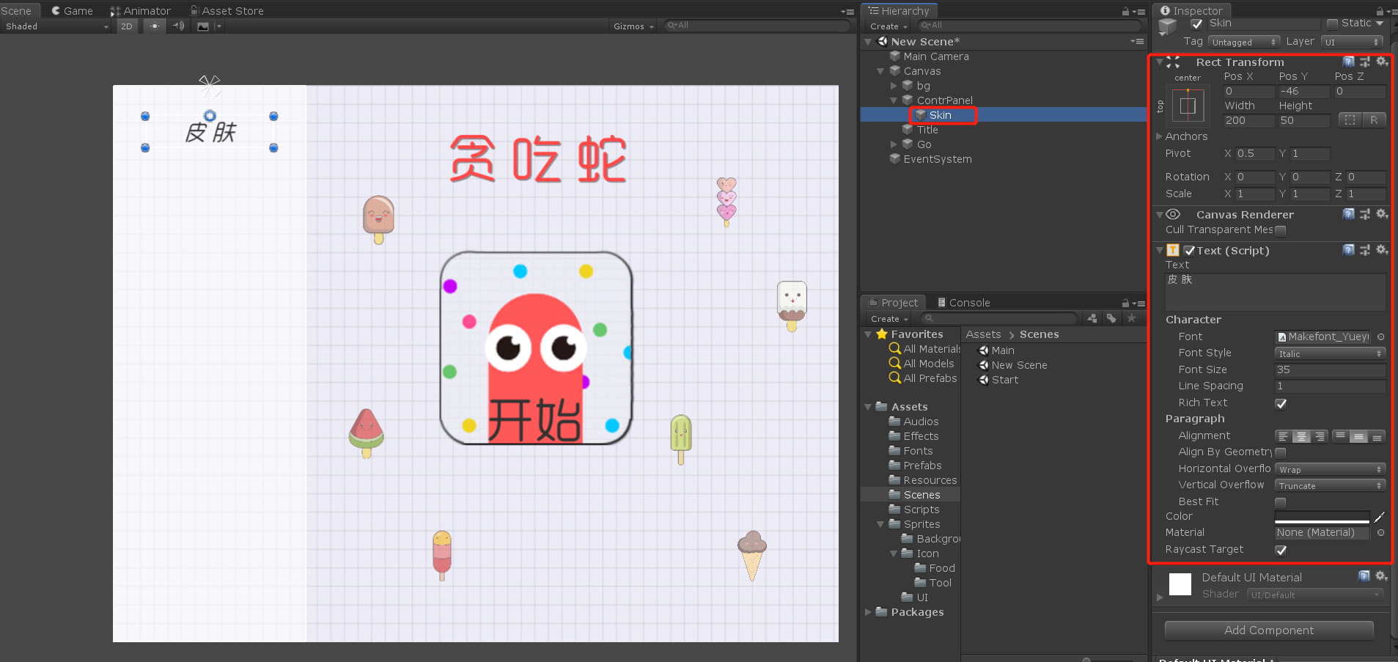Enable the Static checkbox
1398x662 pixels.
[x=1333, y=23]
